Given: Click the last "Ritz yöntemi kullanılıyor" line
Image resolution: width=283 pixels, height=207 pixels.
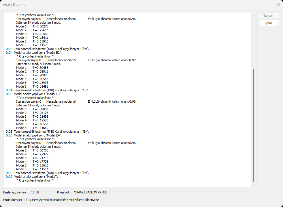Looking at the screenshot, I should [x=35, y=180].
